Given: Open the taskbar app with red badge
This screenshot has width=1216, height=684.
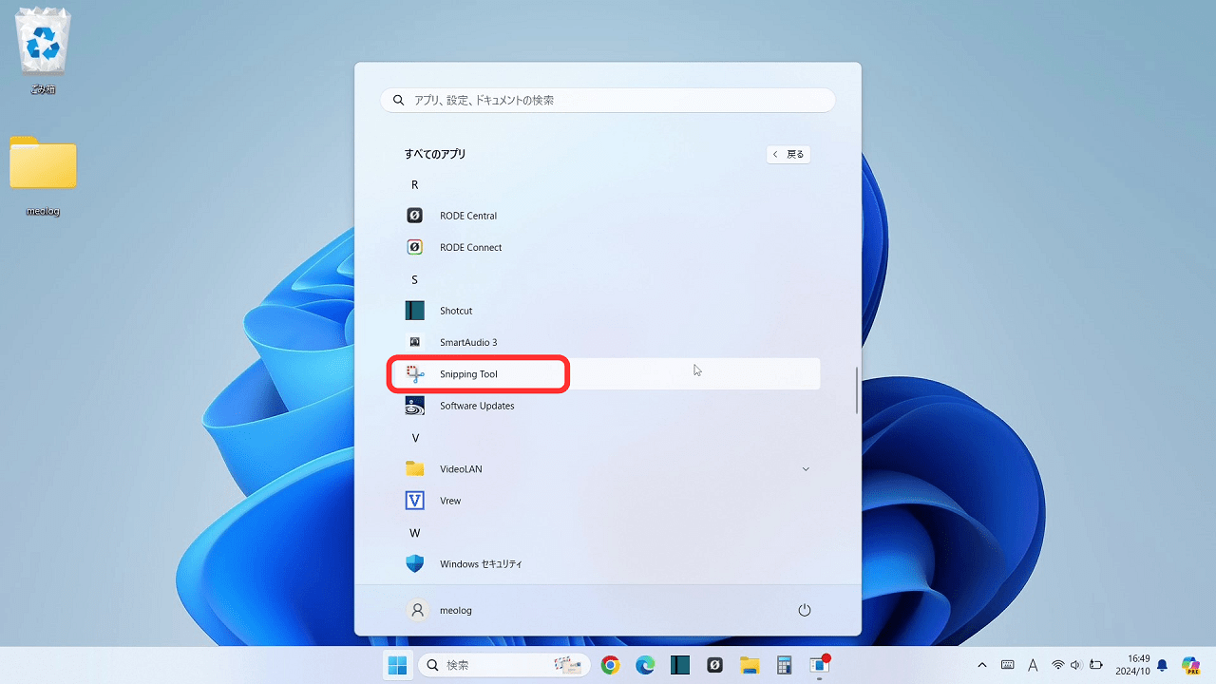Looking at the screenshot, I should (x=819, y=665).
